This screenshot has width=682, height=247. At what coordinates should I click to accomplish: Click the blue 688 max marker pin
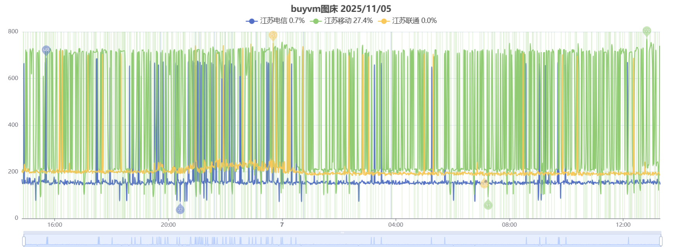(46, 51)
